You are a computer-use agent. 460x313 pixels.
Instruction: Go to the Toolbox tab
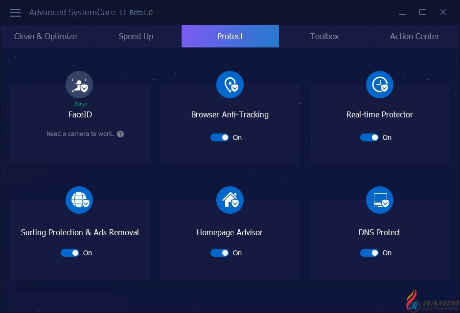pos(324,36)
